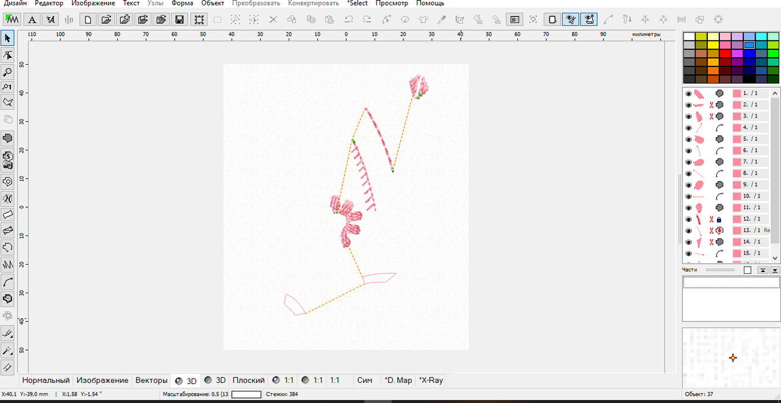The height and width of the screenshot is (403, 781).
Task: Hide object 4 with its eye icon
Action: tap(688, 127)
